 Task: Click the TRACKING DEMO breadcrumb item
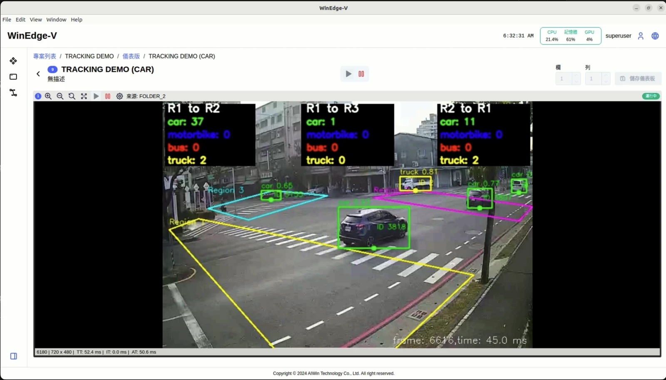pos(89,56)
